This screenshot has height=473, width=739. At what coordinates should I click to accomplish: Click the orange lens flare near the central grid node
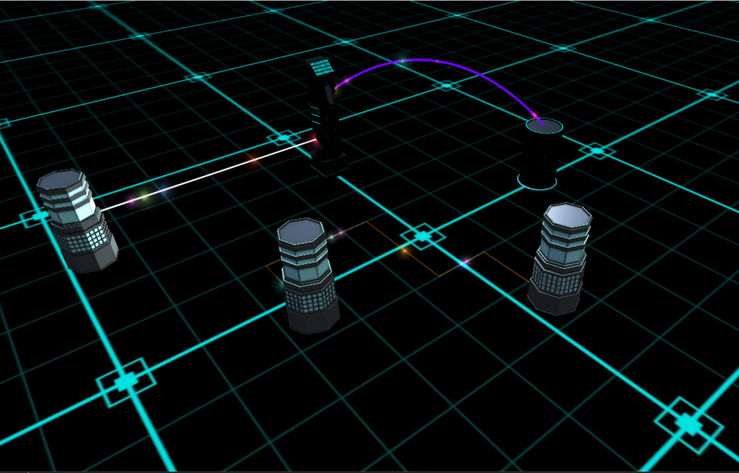click(404, 250)
